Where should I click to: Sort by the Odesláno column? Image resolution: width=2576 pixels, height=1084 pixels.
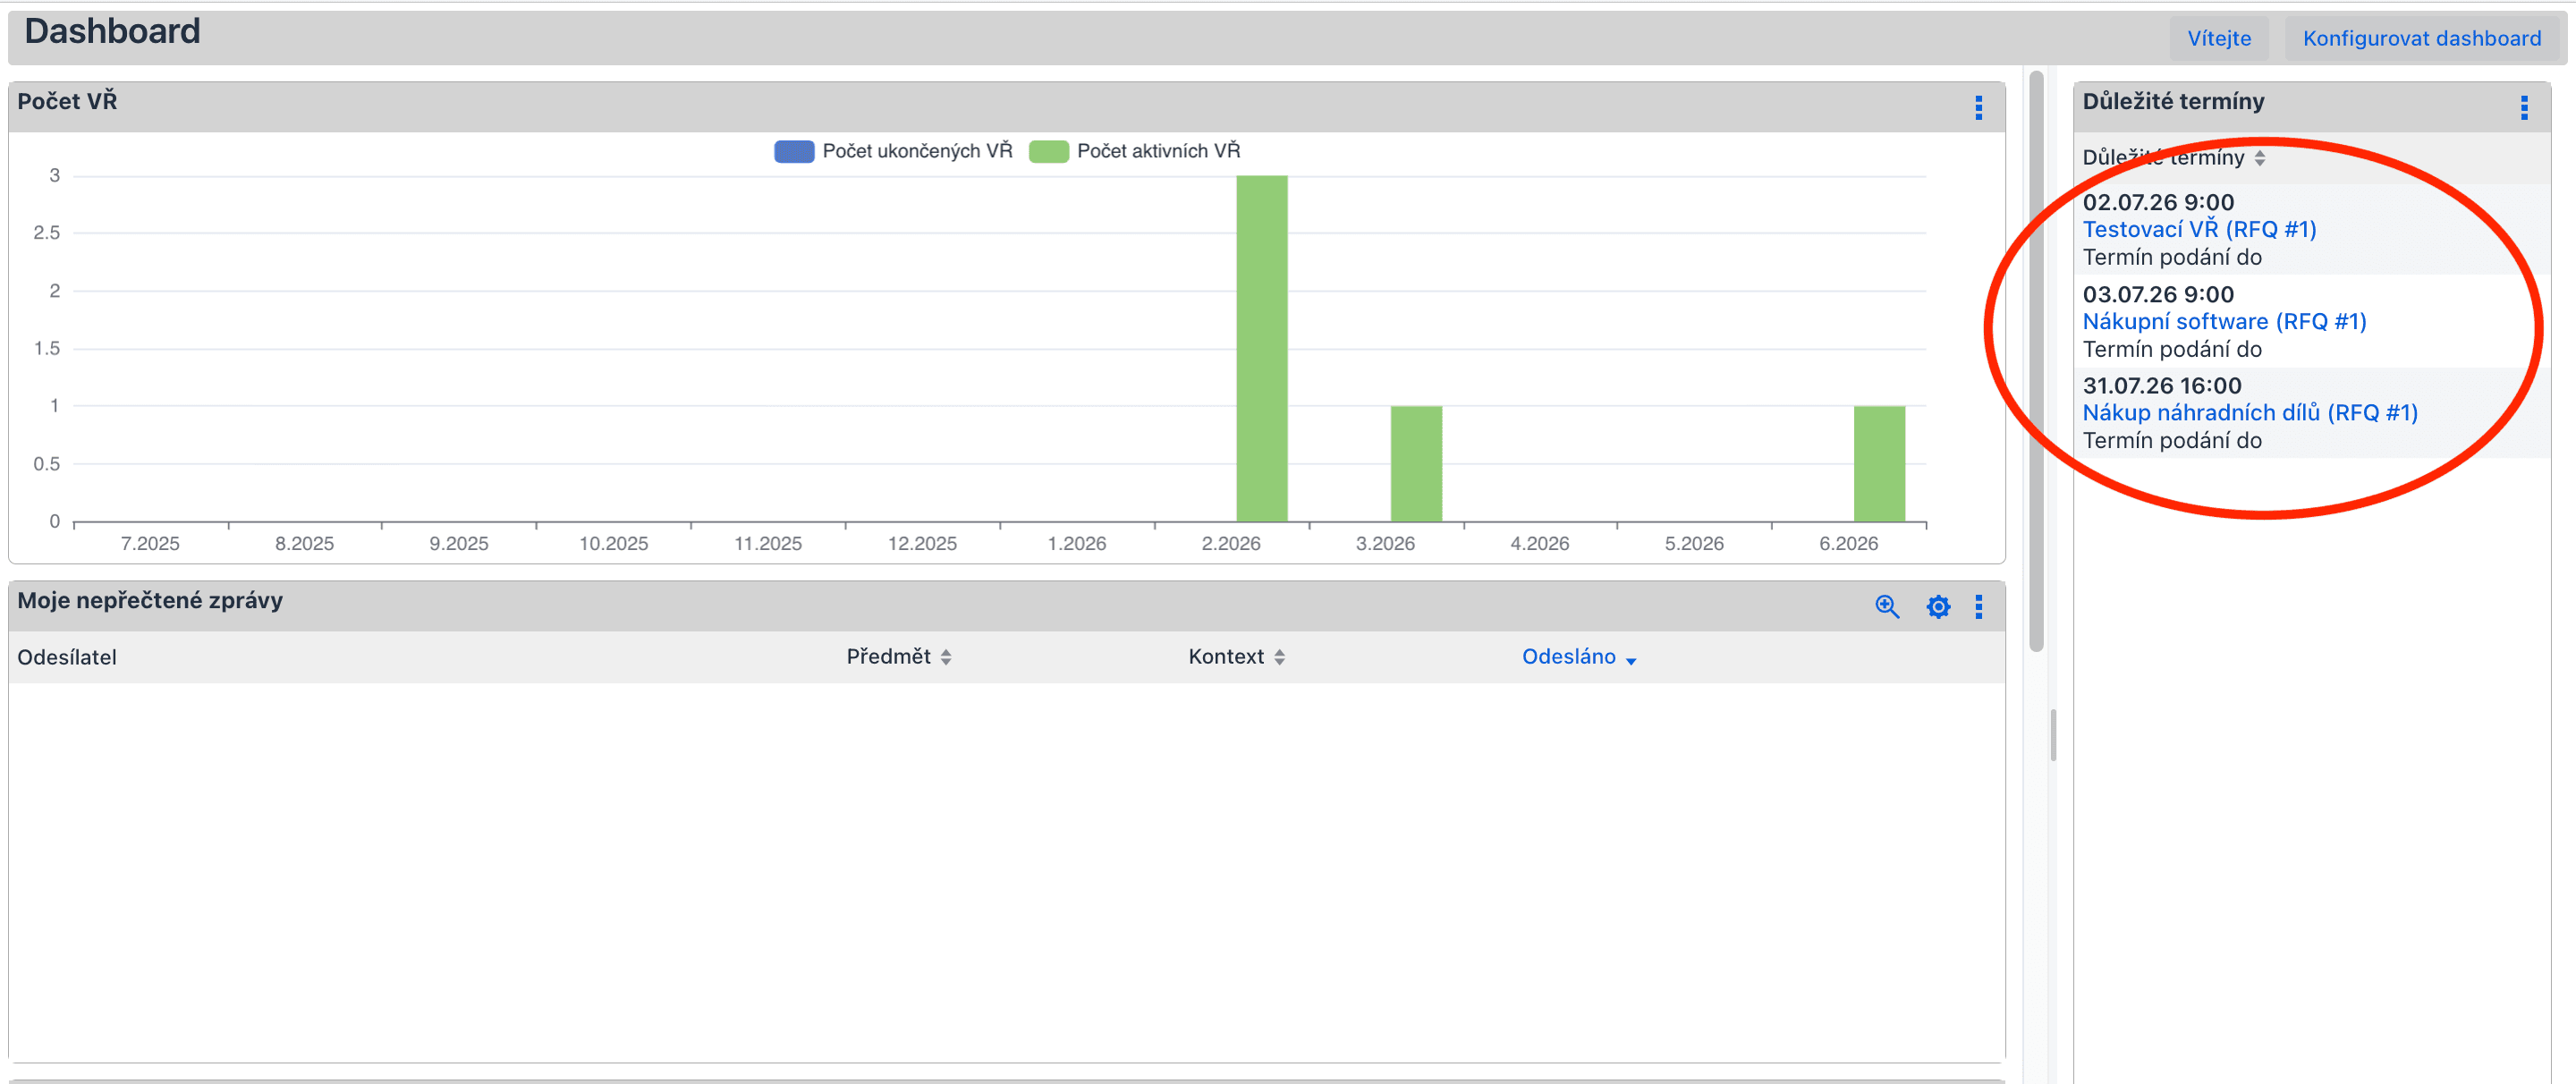(1578, 656)
